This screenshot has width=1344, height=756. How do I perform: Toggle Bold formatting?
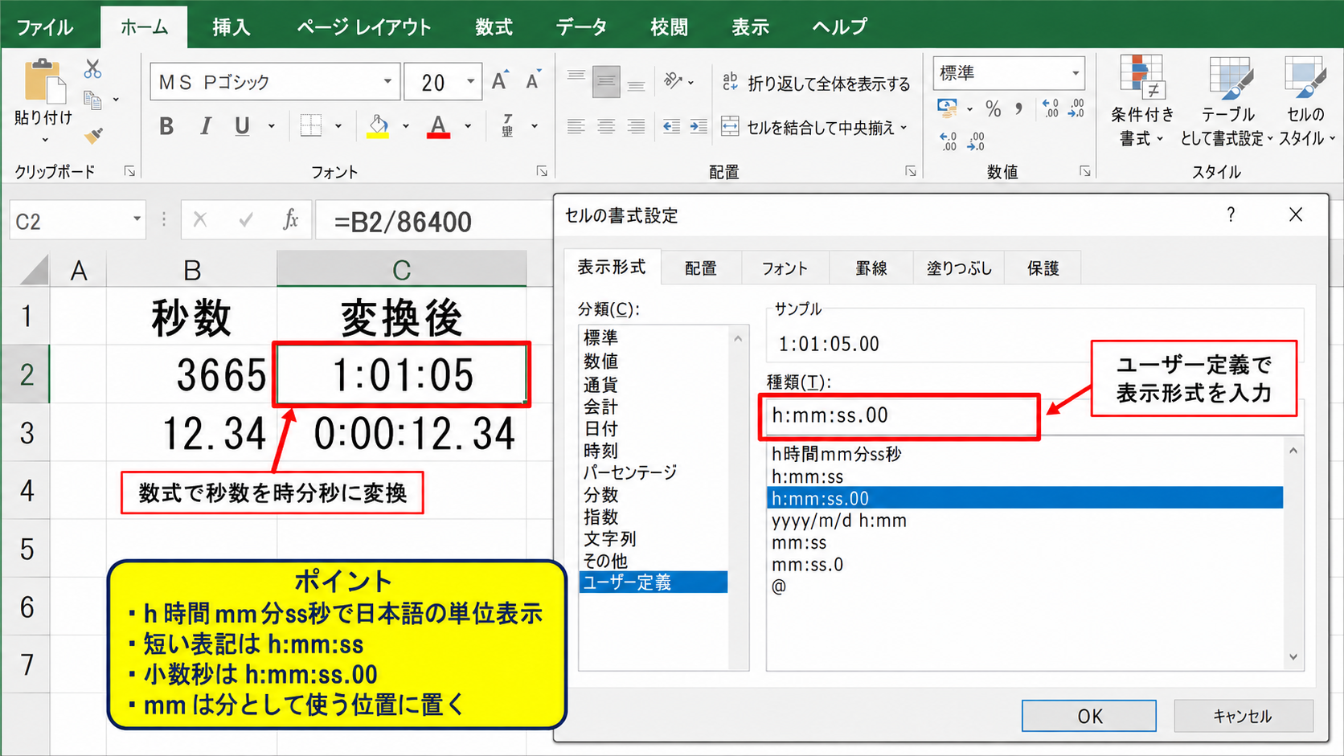(166, 126)
